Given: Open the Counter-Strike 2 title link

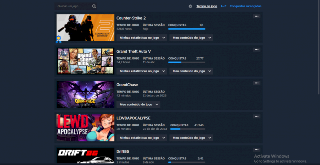Looking at the screenshot, I should click(131, 18).
